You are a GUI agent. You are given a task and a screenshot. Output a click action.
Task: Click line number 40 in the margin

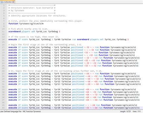[x=3, y=108]
